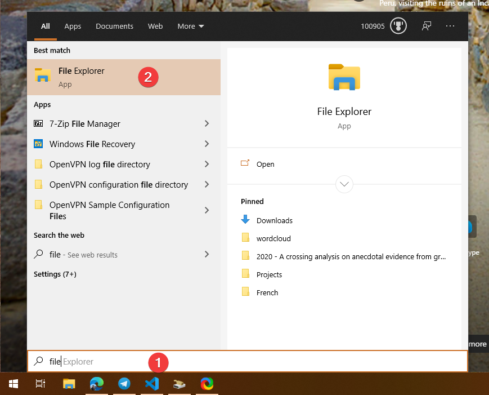489x395 pixels.
Task: Click the File Explorer title in preview pane
Action: pos(344,112)
